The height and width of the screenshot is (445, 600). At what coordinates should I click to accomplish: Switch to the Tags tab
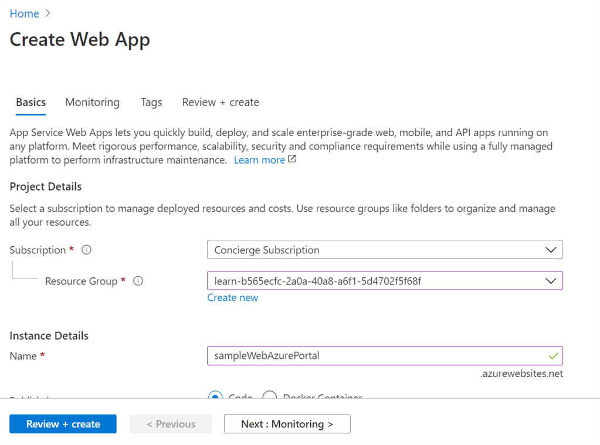click(x=151, y=103)
